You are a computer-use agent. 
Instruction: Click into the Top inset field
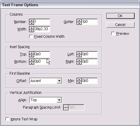pos(42,54)
